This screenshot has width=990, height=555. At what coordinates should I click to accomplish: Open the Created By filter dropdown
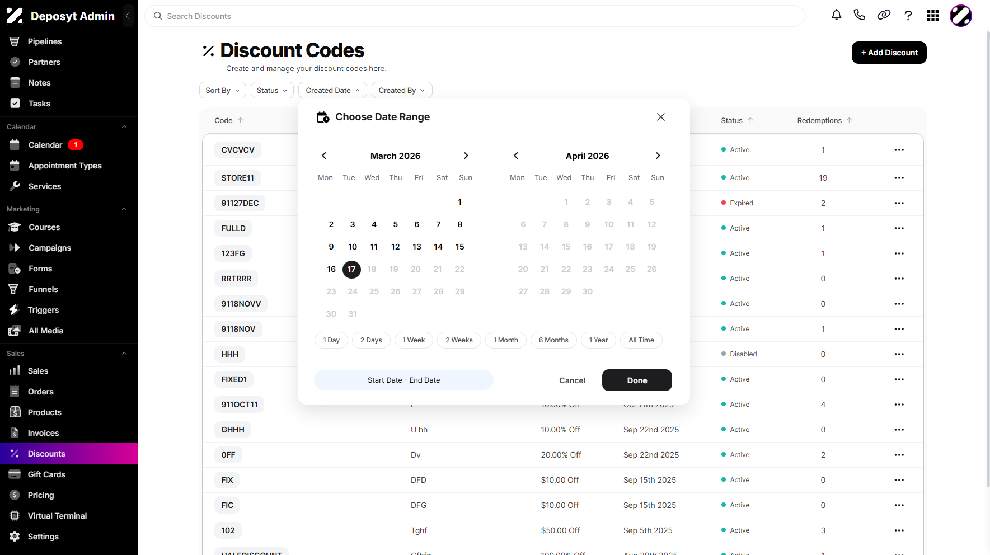pos(402,90)
